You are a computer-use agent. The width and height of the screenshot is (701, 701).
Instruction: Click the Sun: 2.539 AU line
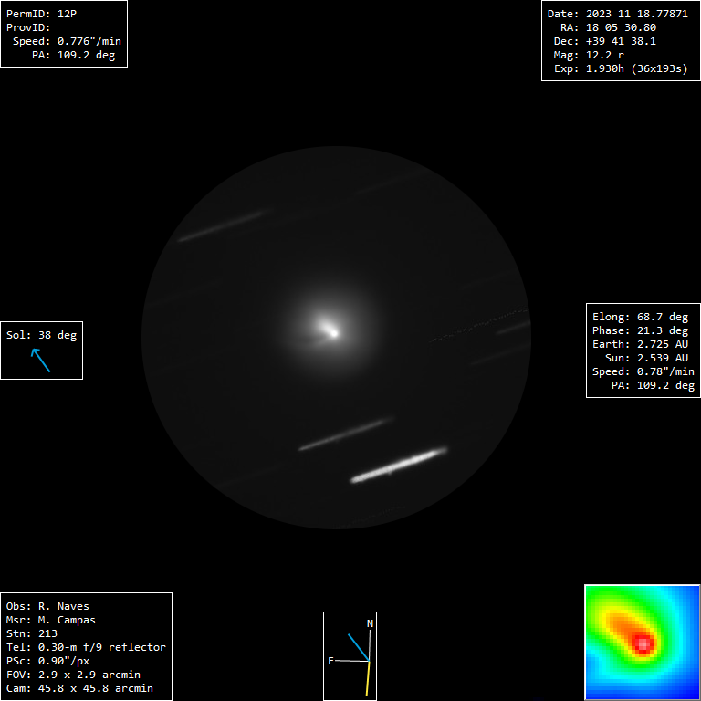(x=646, y=358)
